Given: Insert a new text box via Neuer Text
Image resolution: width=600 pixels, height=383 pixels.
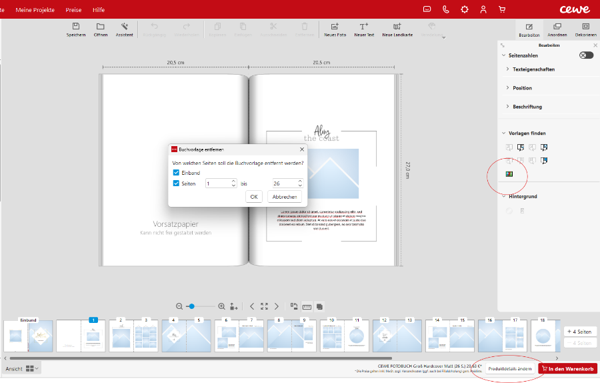Looking at the screenshot, I should pyautogui.click(x=363, y=27).
